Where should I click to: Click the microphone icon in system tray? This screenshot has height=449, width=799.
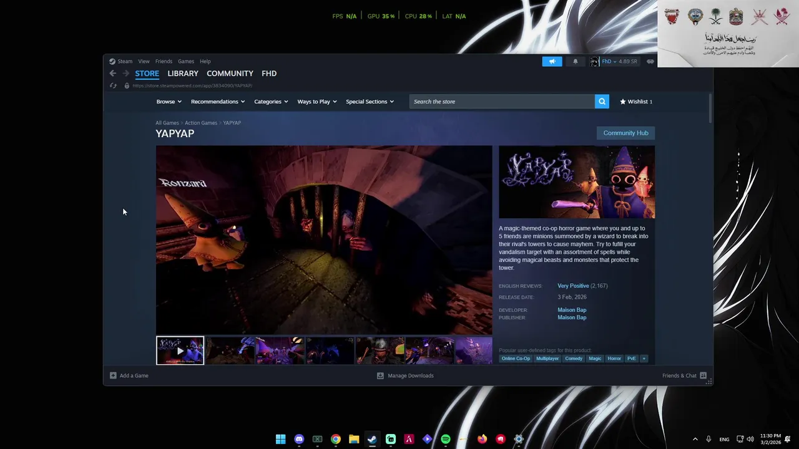(708, 439)
